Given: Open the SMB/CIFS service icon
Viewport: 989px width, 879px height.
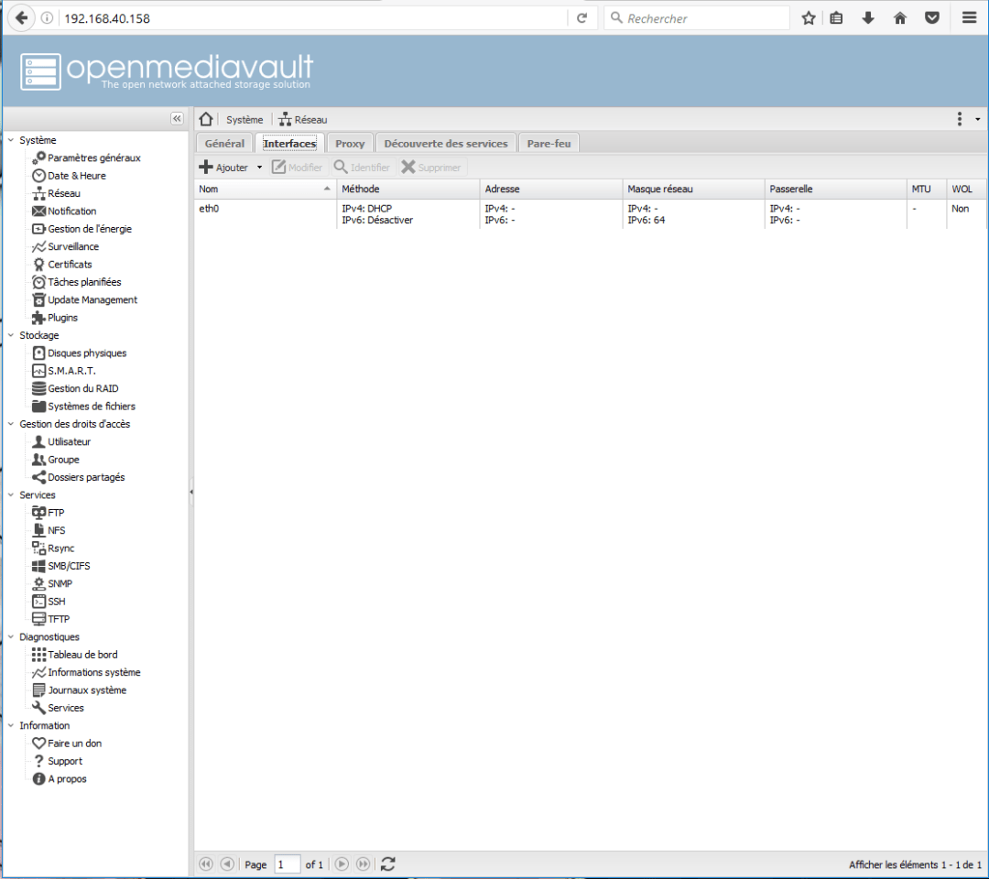Looking at the screenshot, I should 38,565.
